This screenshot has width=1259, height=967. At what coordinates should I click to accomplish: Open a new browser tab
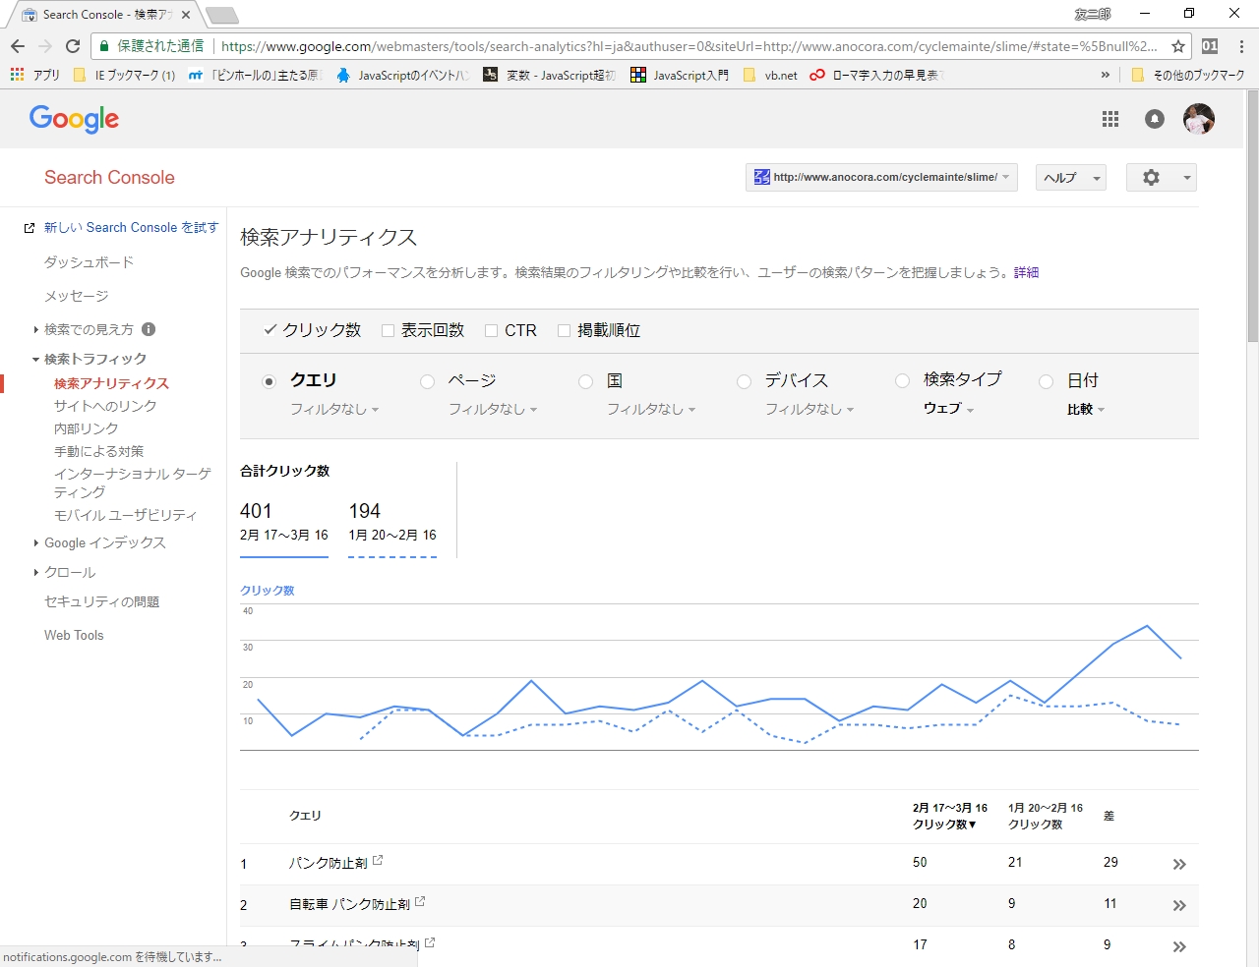(x=222, y=15)
